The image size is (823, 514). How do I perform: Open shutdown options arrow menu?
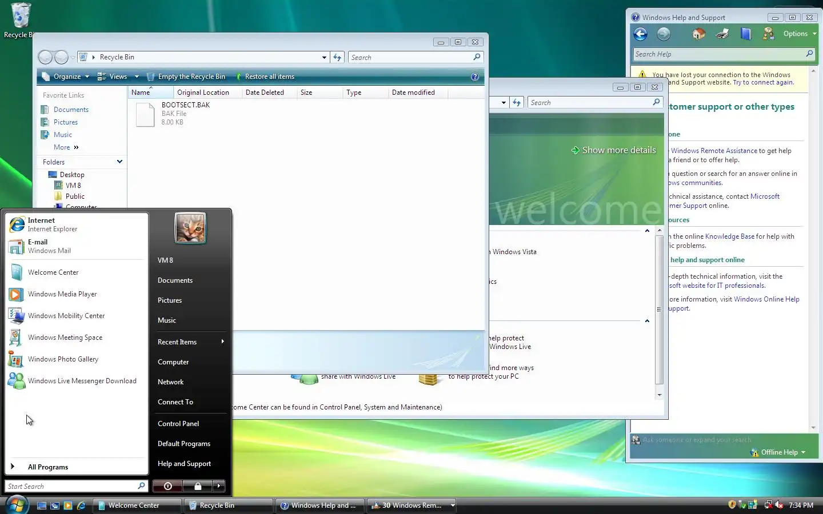(219, 486)
